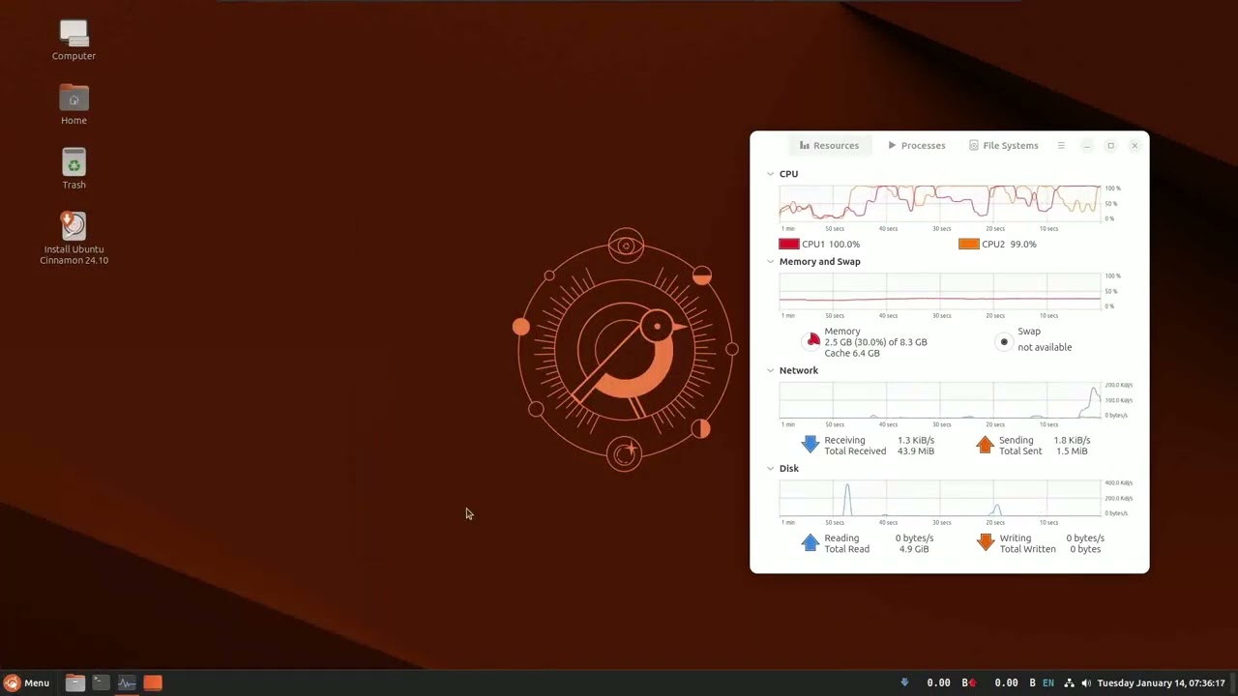Click Total Read value '4.9 GiB'
This screenshot has width=1238, height=696.
tap(913, 549)
